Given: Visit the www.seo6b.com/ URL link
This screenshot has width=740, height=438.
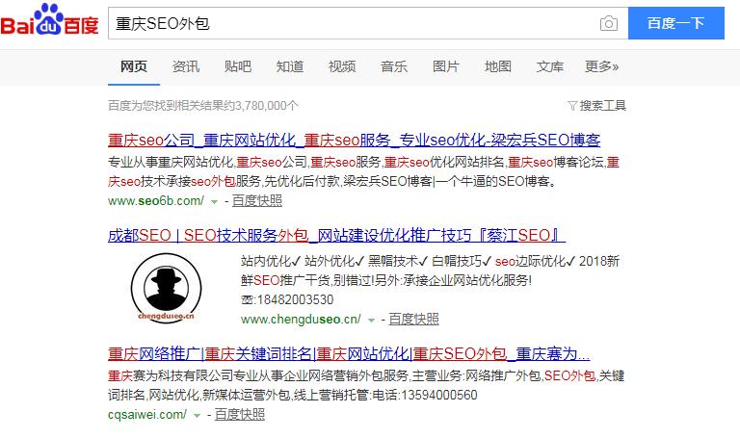Looking at the screenshot, I should (x=156, y=201).
